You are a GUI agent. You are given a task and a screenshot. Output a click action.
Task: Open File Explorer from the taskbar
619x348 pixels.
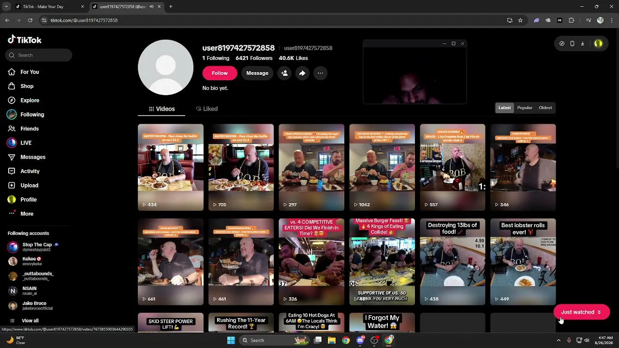(332, 340)
